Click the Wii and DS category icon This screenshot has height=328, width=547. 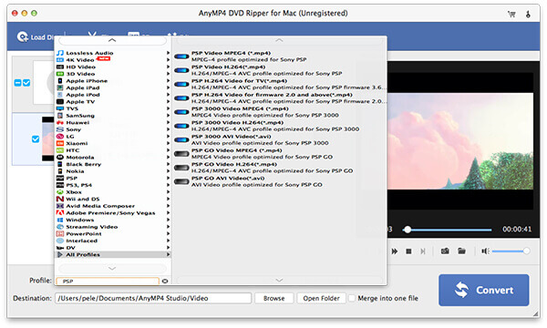pyautogui.click(x=60, y=199)
